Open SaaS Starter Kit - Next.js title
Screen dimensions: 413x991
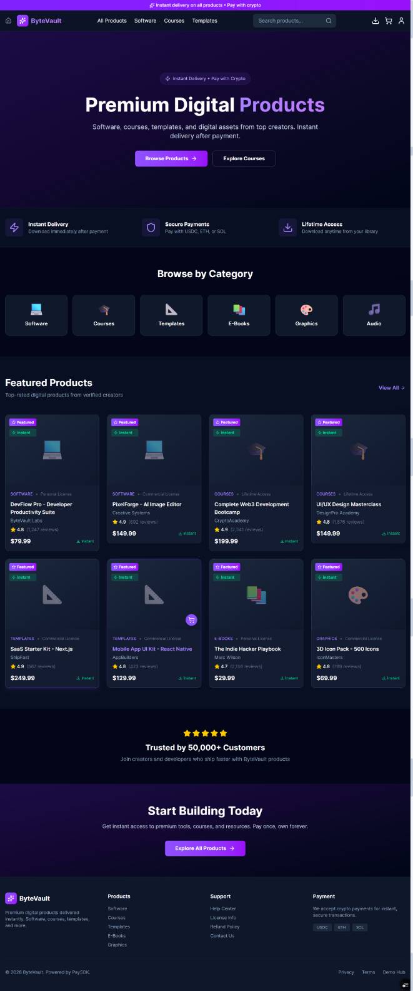point(41,649)
